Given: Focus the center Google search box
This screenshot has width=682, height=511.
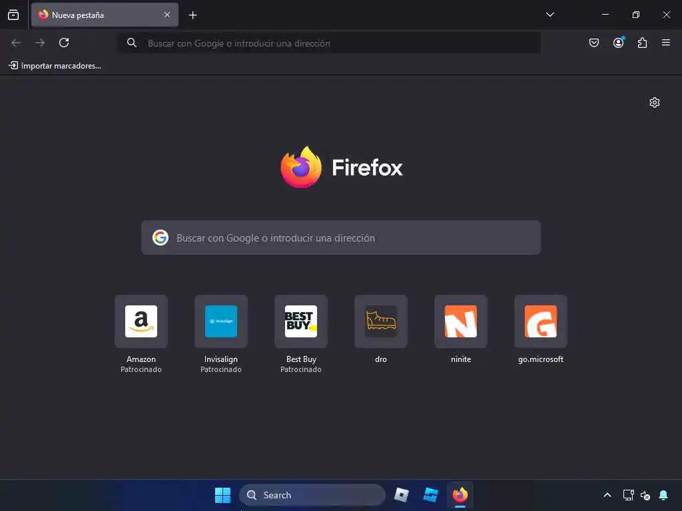Looking at the screenshot, I should 341,238.
